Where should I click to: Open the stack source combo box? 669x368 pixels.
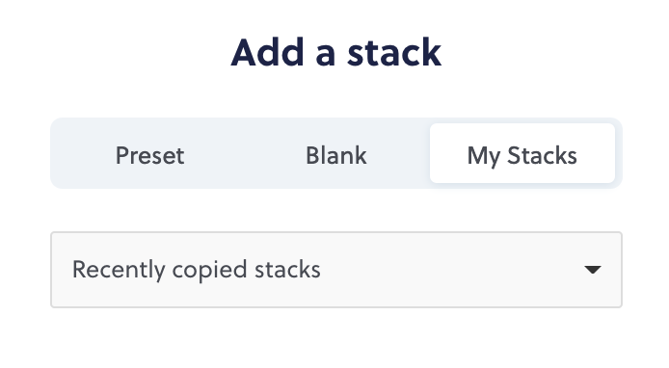[x=336, y=270]
